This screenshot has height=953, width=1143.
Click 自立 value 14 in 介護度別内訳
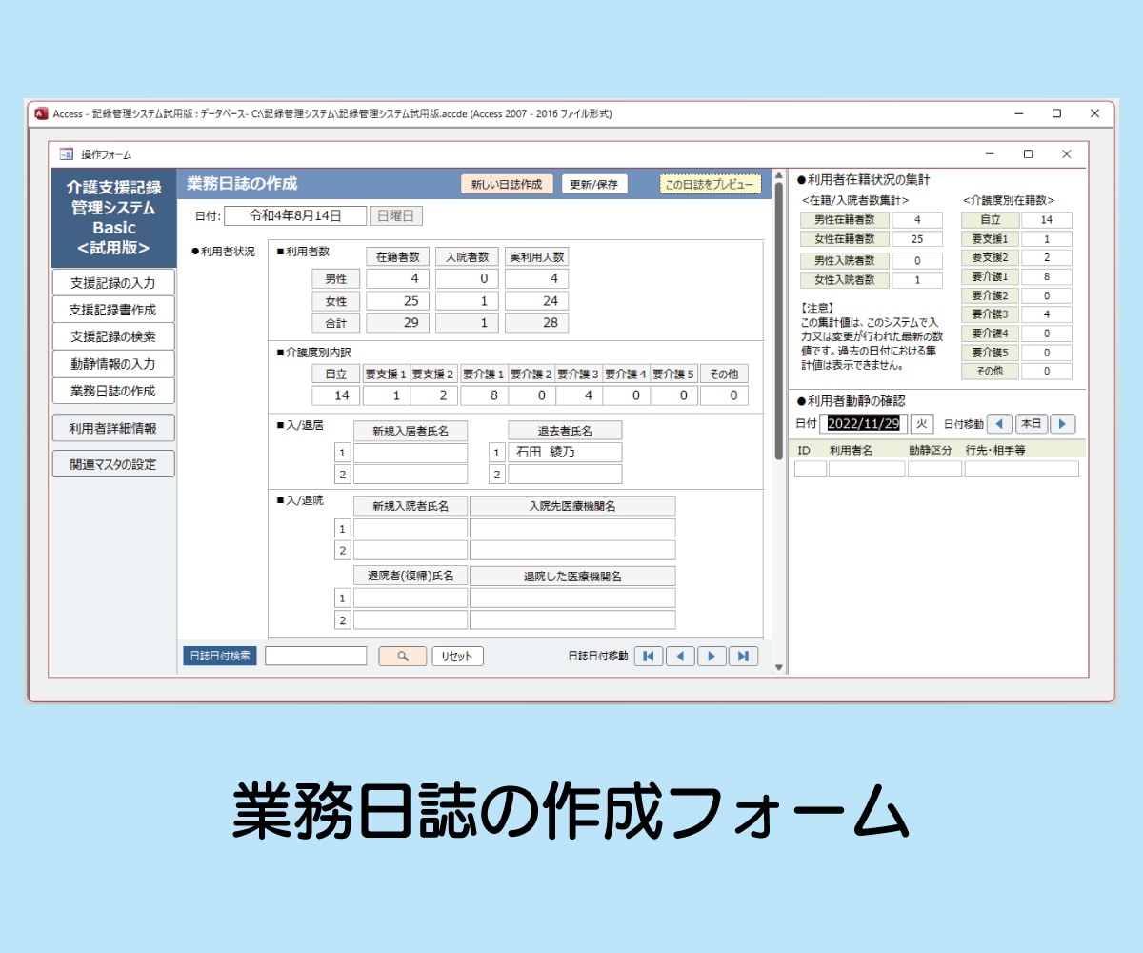click(335, 395)
